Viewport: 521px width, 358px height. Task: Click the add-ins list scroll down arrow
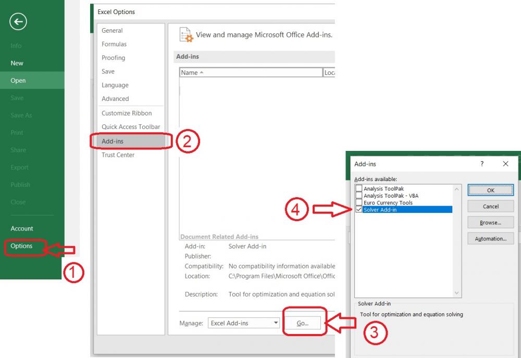click(456, 292)
